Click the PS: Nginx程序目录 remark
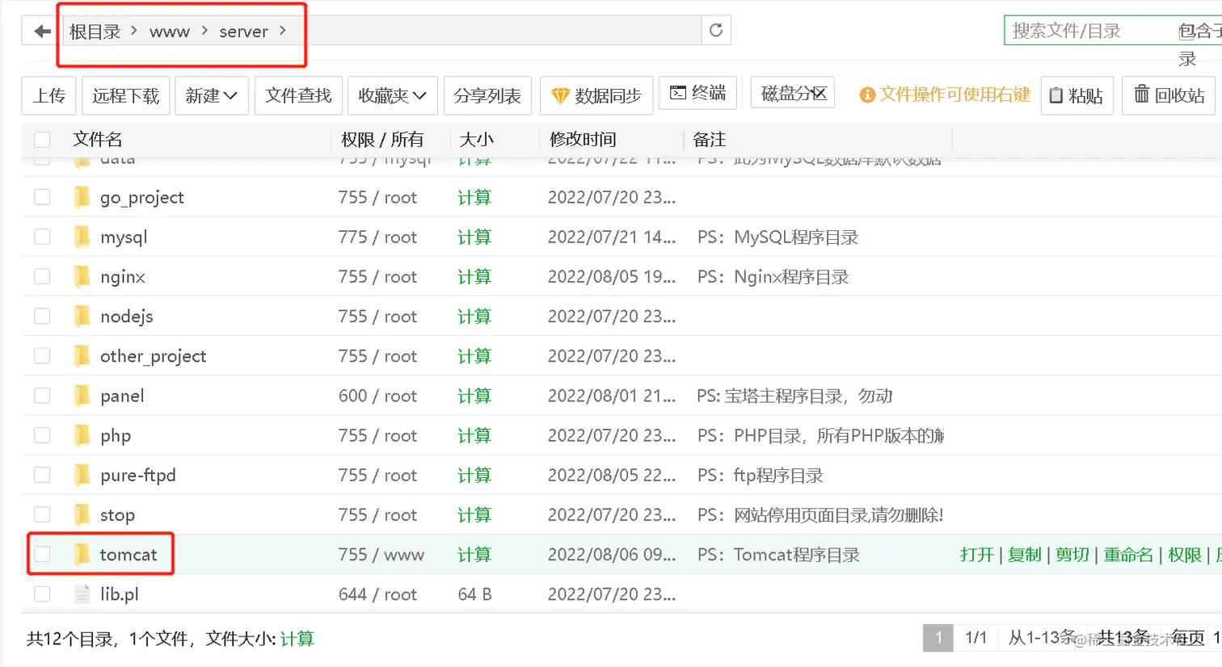This screenshot has height=667, width=1222. point(773,277)
